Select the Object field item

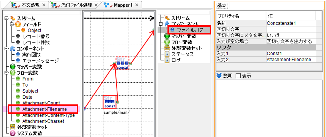pyautogui.click(x=34, y=30)
